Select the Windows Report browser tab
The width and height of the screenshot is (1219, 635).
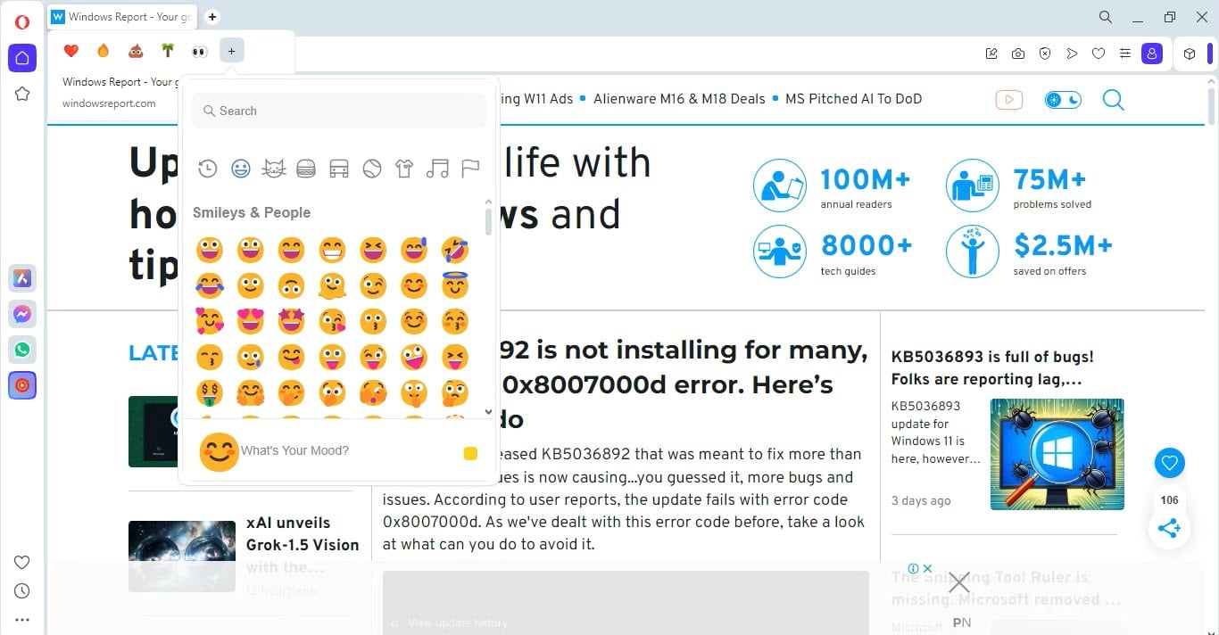pyautogui.click(x=122, y=17)
